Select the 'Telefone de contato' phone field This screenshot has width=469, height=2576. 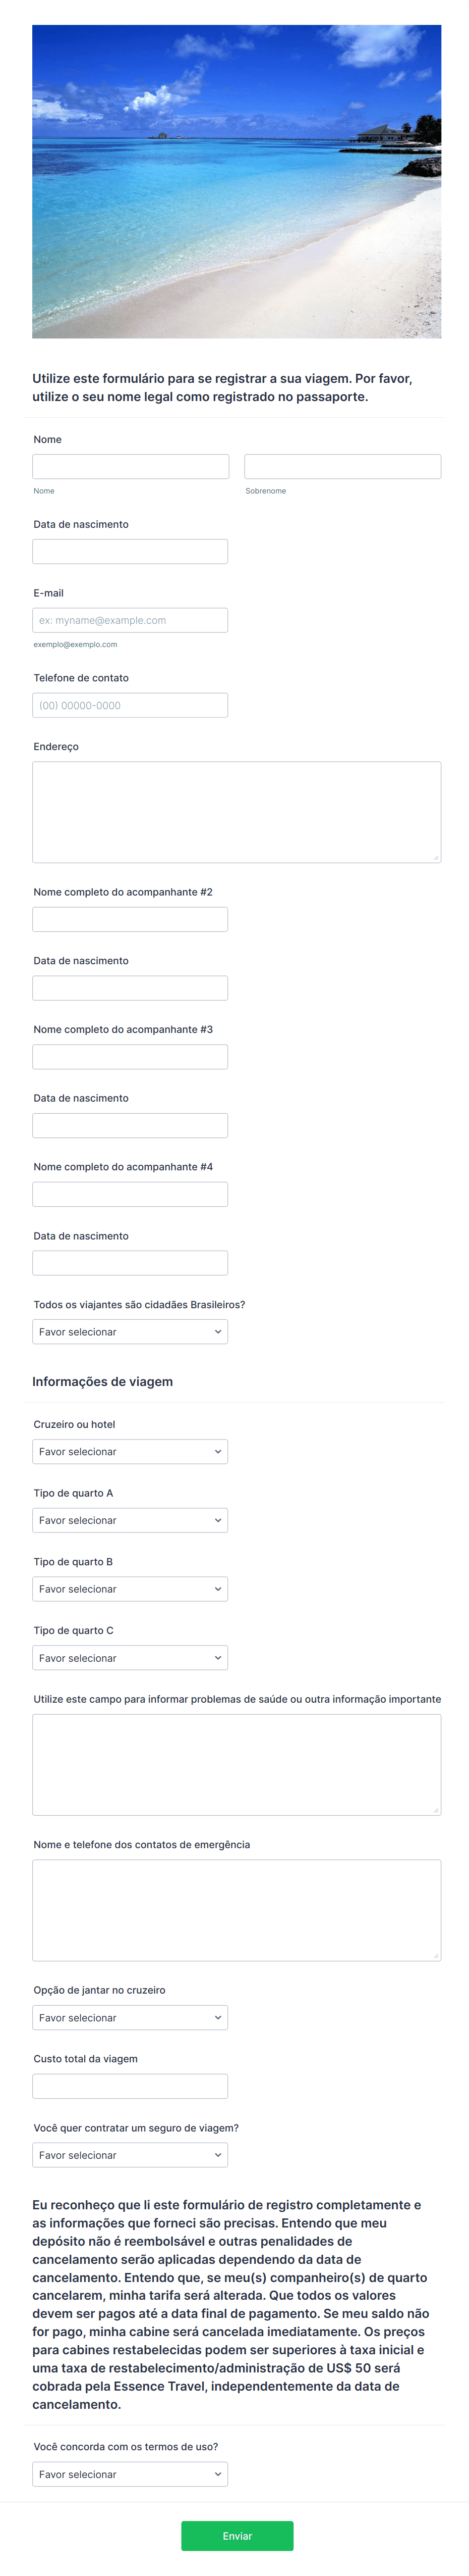pos(130,705)
